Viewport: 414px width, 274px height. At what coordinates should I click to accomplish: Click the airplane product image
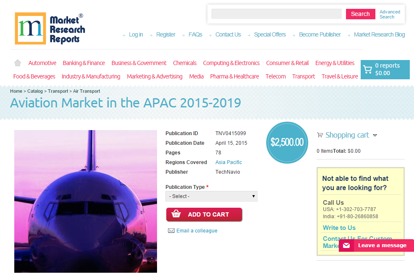coord(85,201)
